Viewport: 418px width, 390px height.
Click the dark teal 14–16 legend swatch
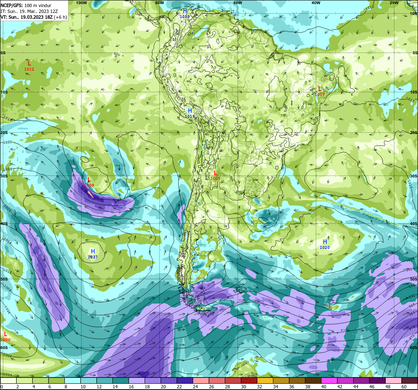click(x=121, y=381)
